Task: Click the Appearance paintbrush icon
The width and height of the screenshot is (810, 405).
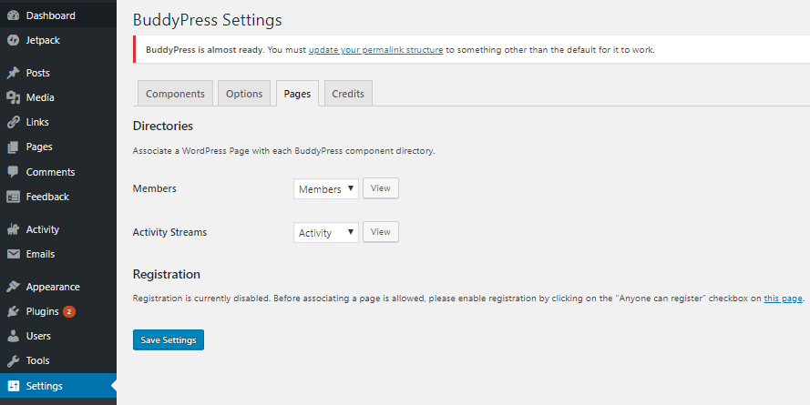Action: tap(13, 287)
